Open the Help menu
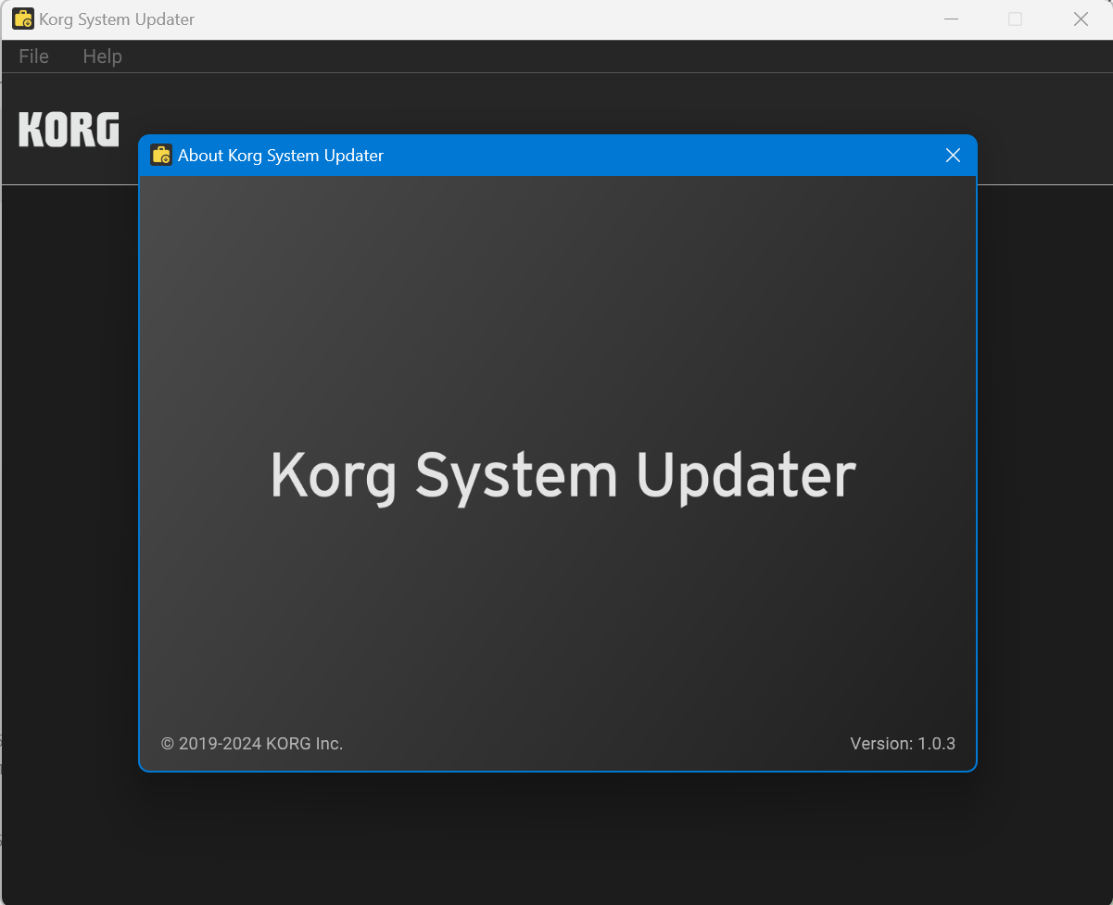 [x=102, y=57]
